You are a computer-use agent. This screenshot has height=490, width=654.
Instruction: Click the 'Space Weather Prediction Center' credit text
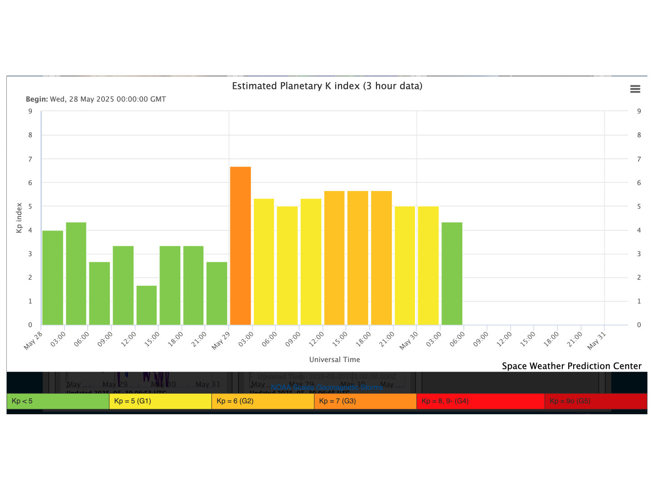click(x=572, y=366)
